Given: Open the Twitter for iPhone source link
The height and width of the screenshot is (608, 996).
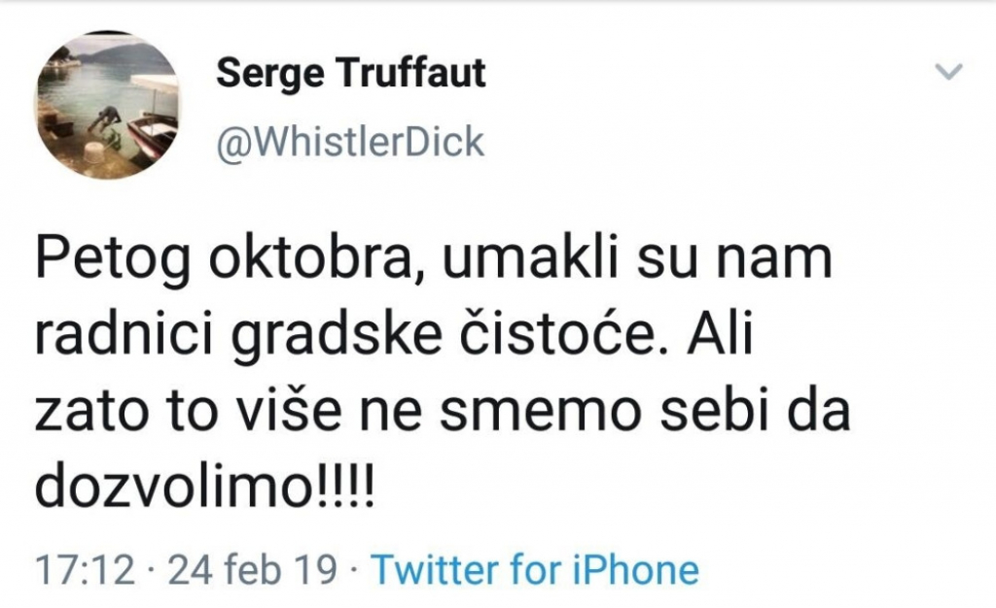Looking at the screenshot, I should coord(535,569).
